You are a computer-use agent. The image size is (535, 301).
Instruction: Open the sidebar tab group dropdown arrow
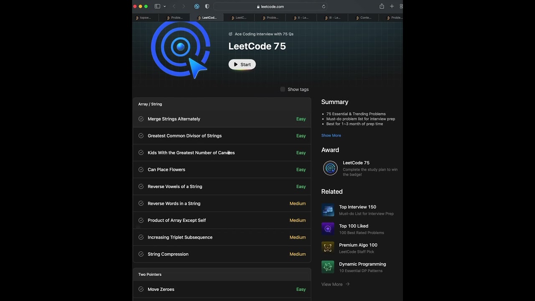pos(165,6)
